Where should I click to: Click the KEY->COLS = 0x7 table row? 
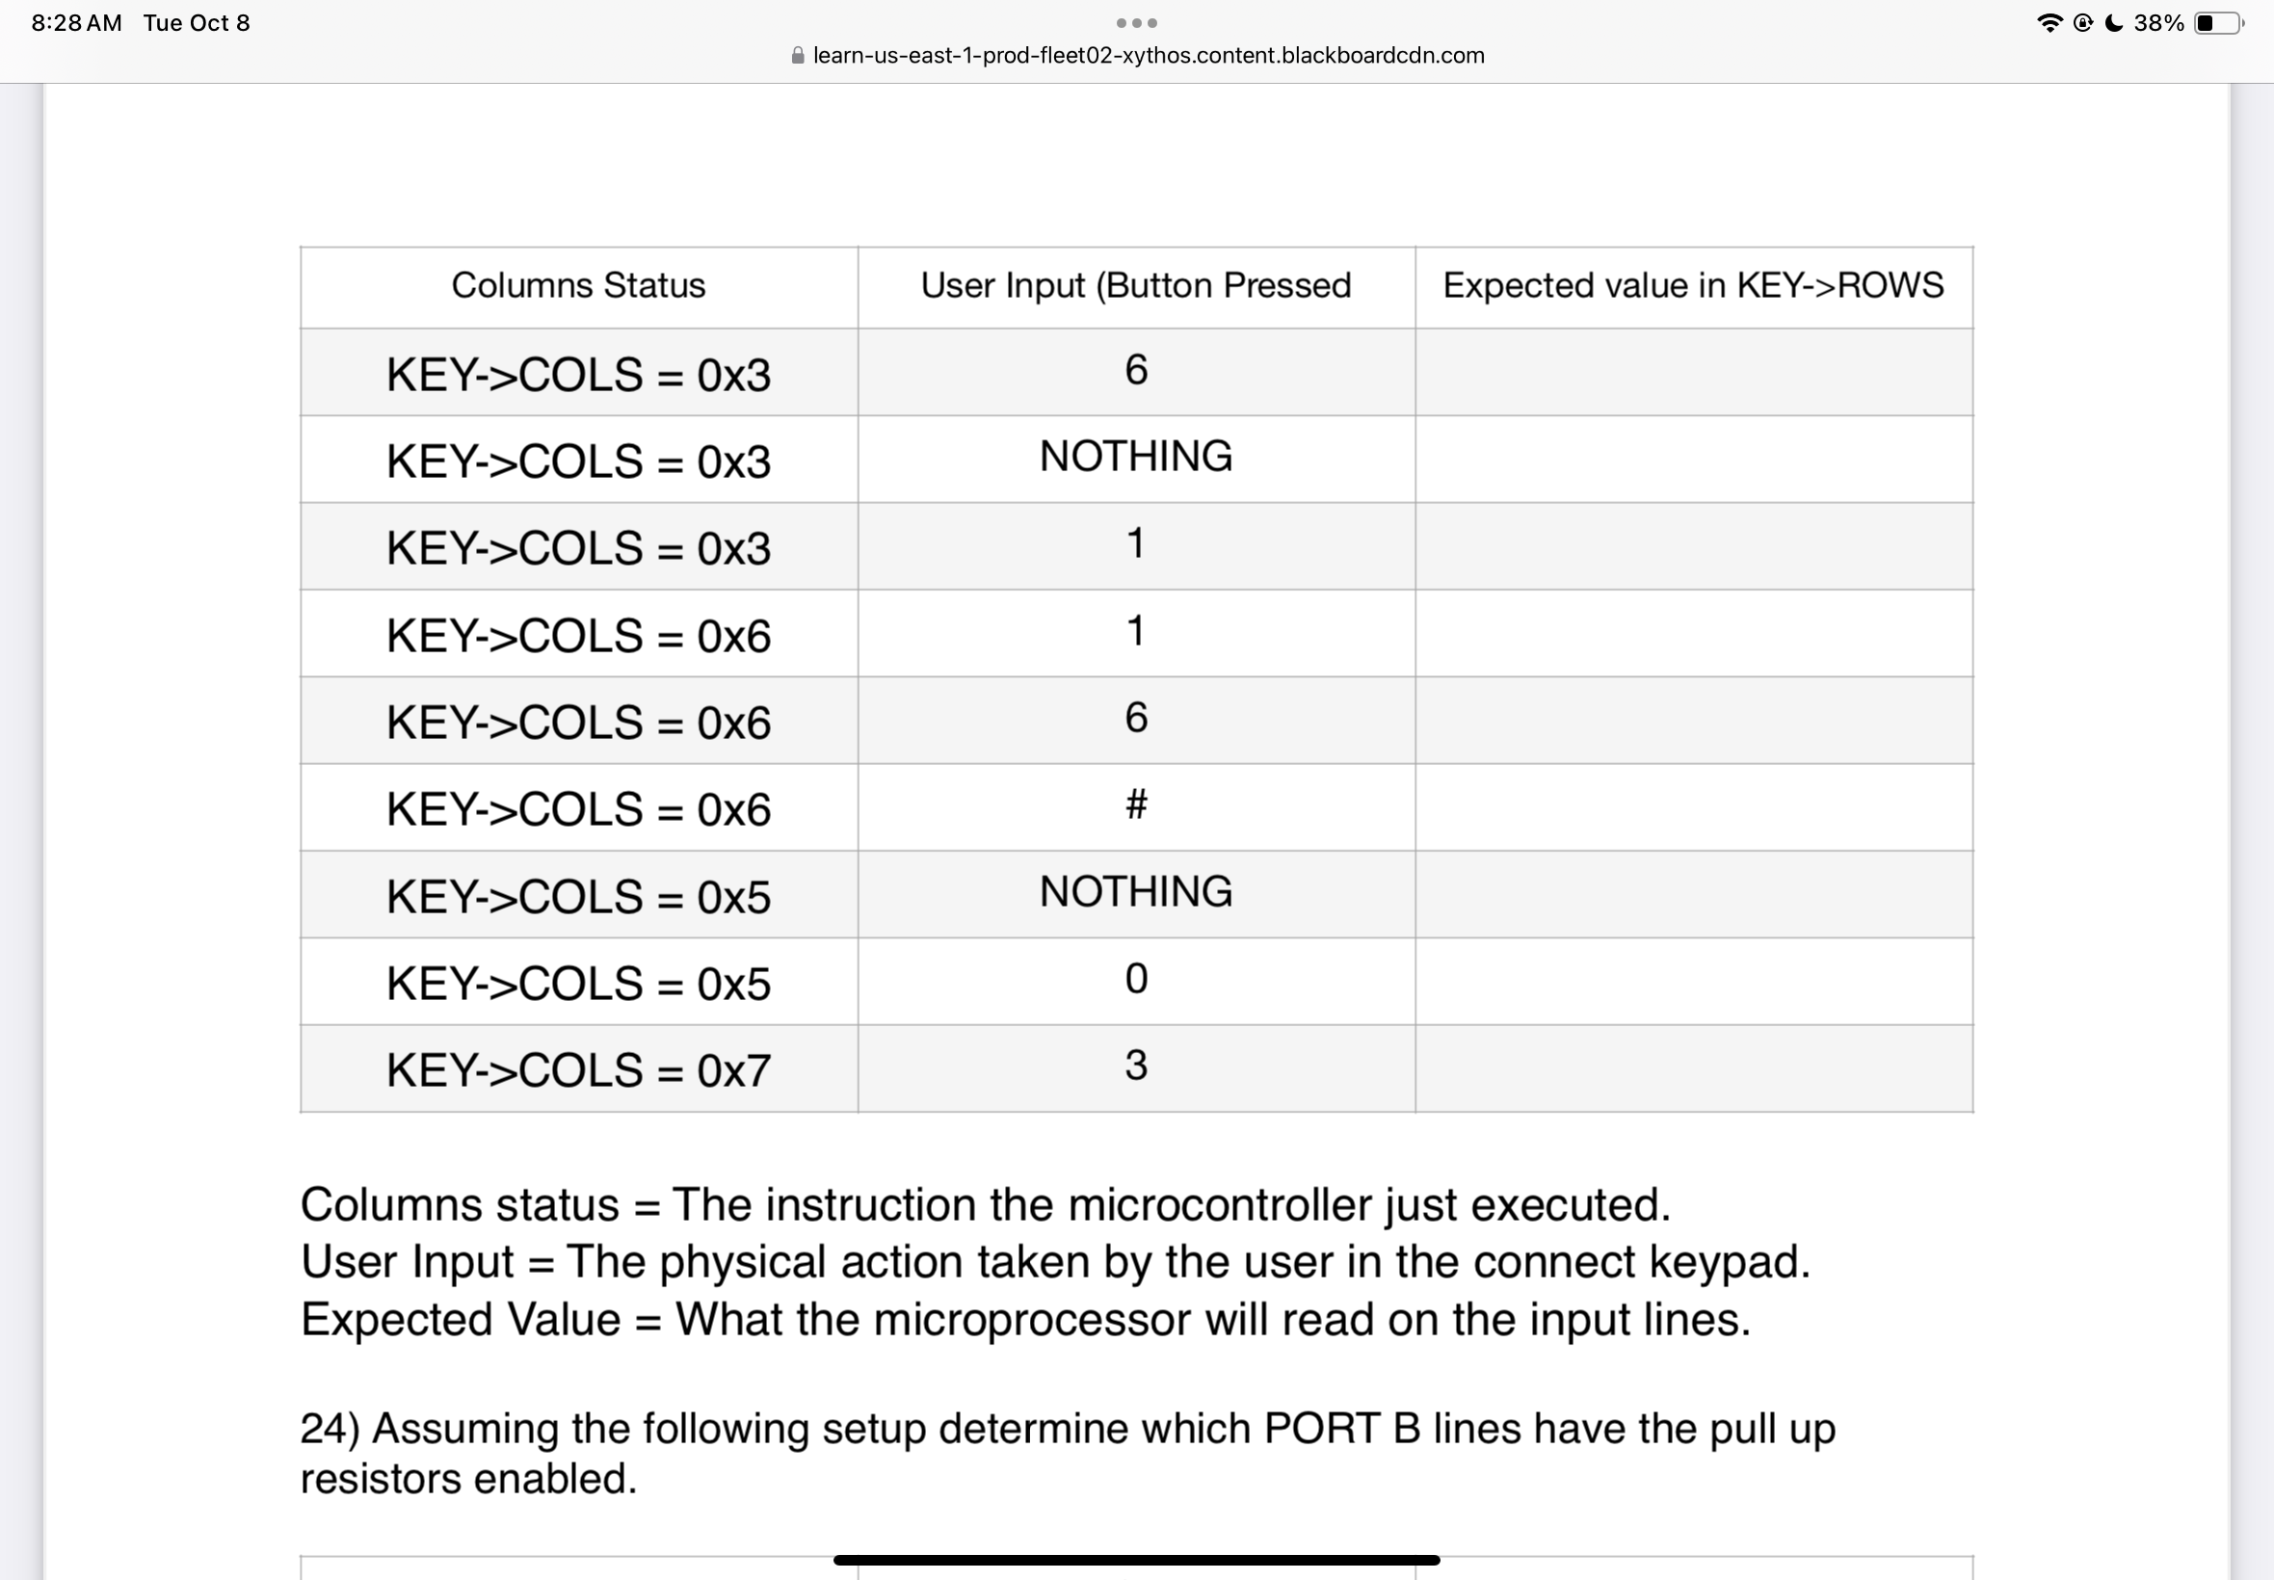579,1069
